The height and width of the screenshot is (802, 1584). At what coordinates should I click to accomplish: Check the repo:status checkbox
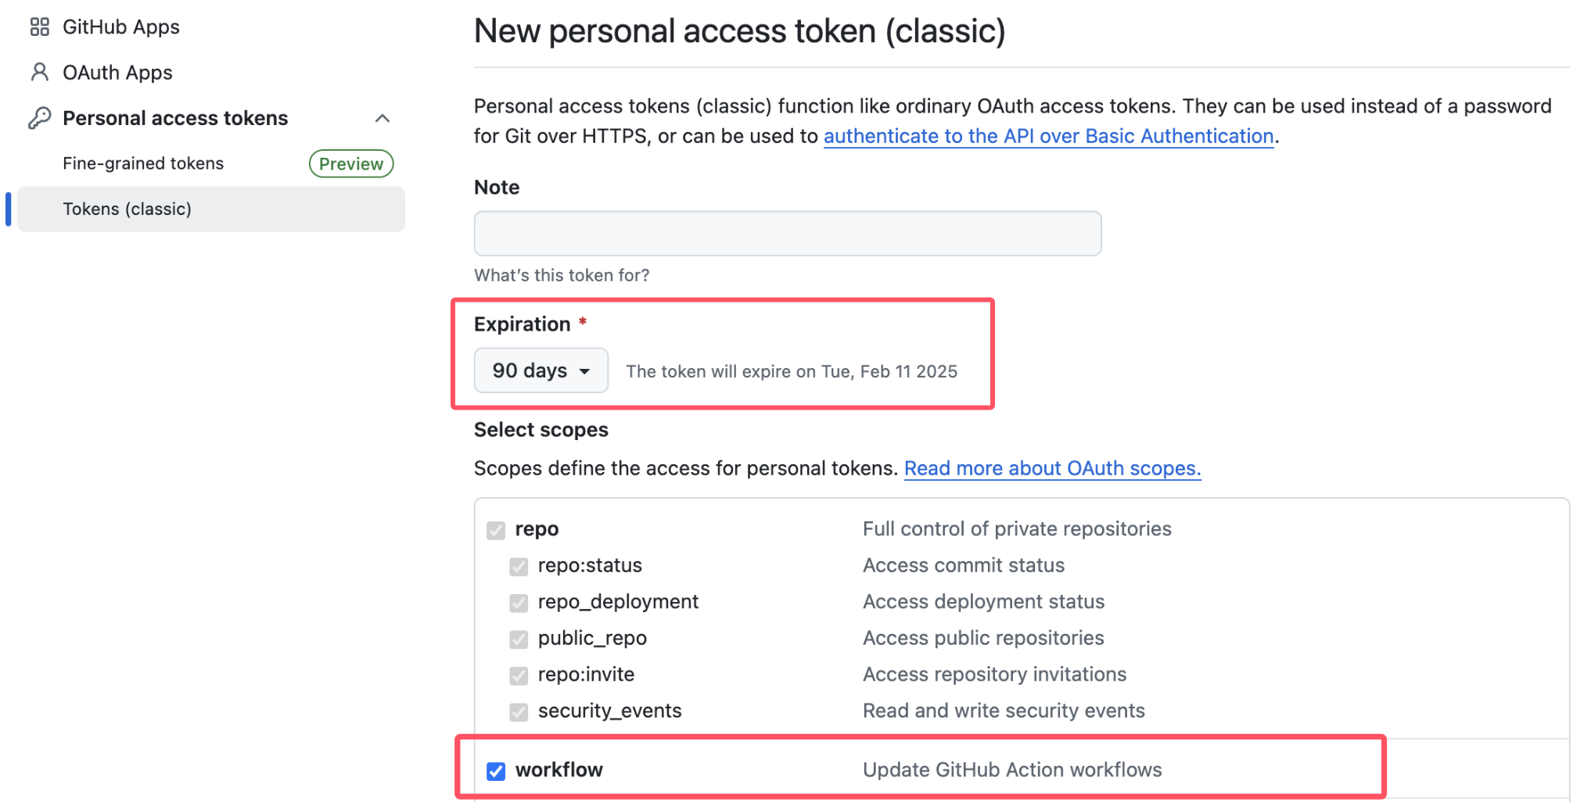coord(519,566)
